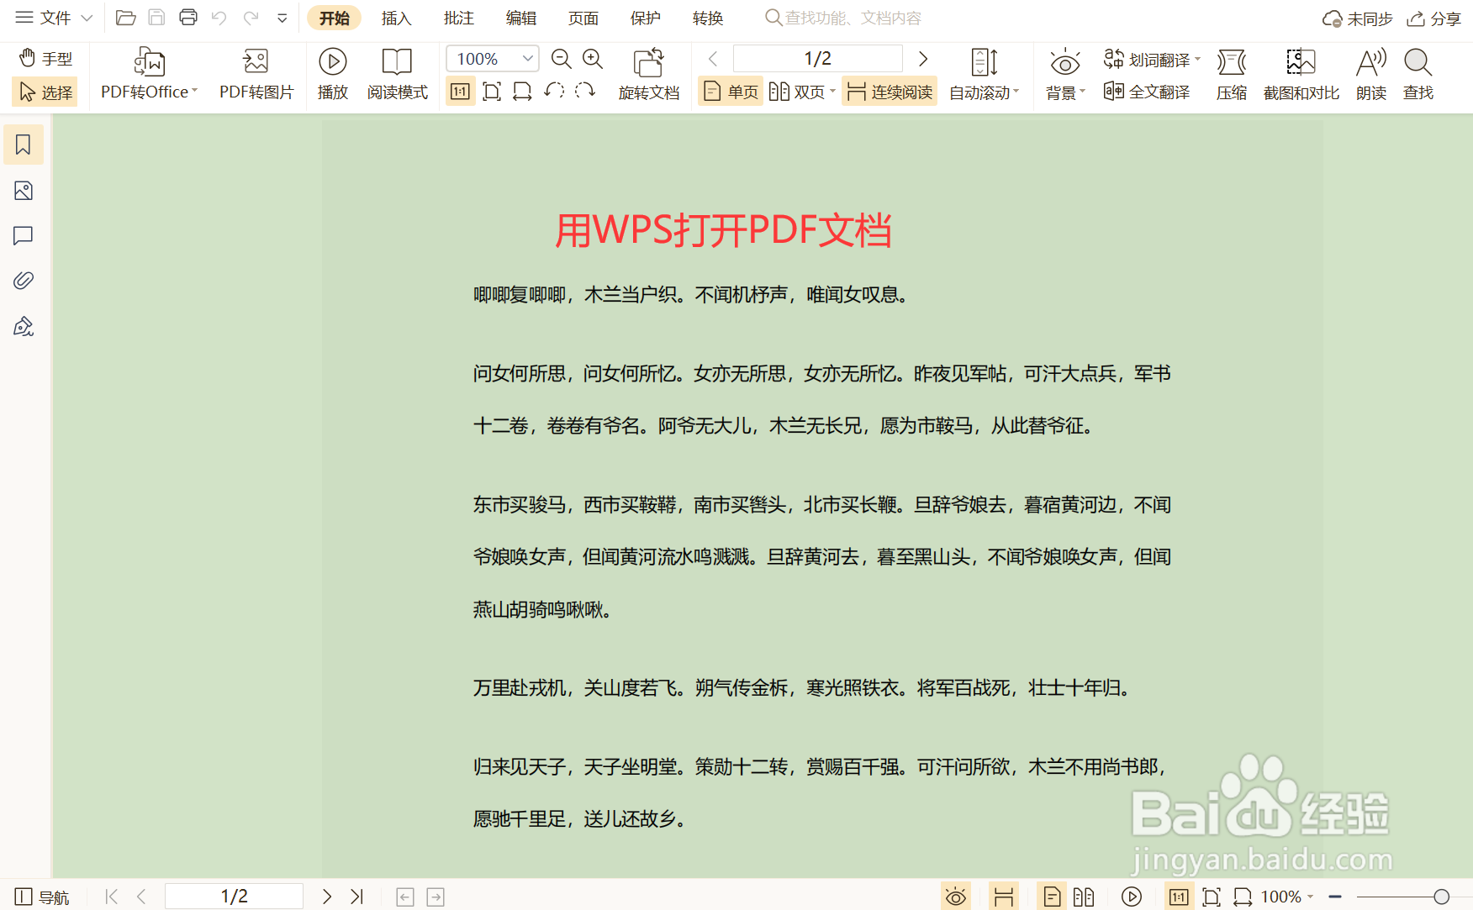This screenshot has width=1473, height=910.
Task: Open 划词翻译 word translation dropdown
Action: click(x=1152, y=59)
